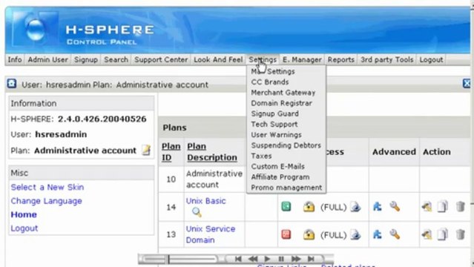The width and height of the screenshot is (474, 267).
Task: Click the blue puzzle icon for Unix Service Domain
Action: (378, 234)
